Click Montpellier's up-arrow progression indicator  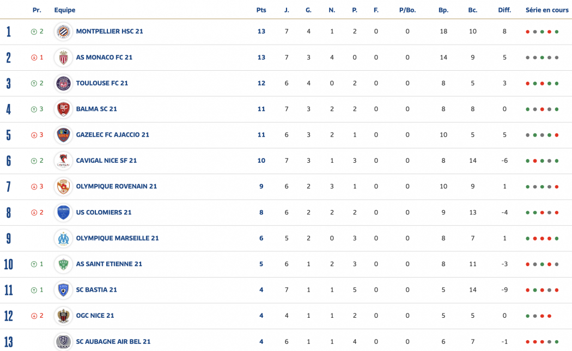tap(34, 32)
